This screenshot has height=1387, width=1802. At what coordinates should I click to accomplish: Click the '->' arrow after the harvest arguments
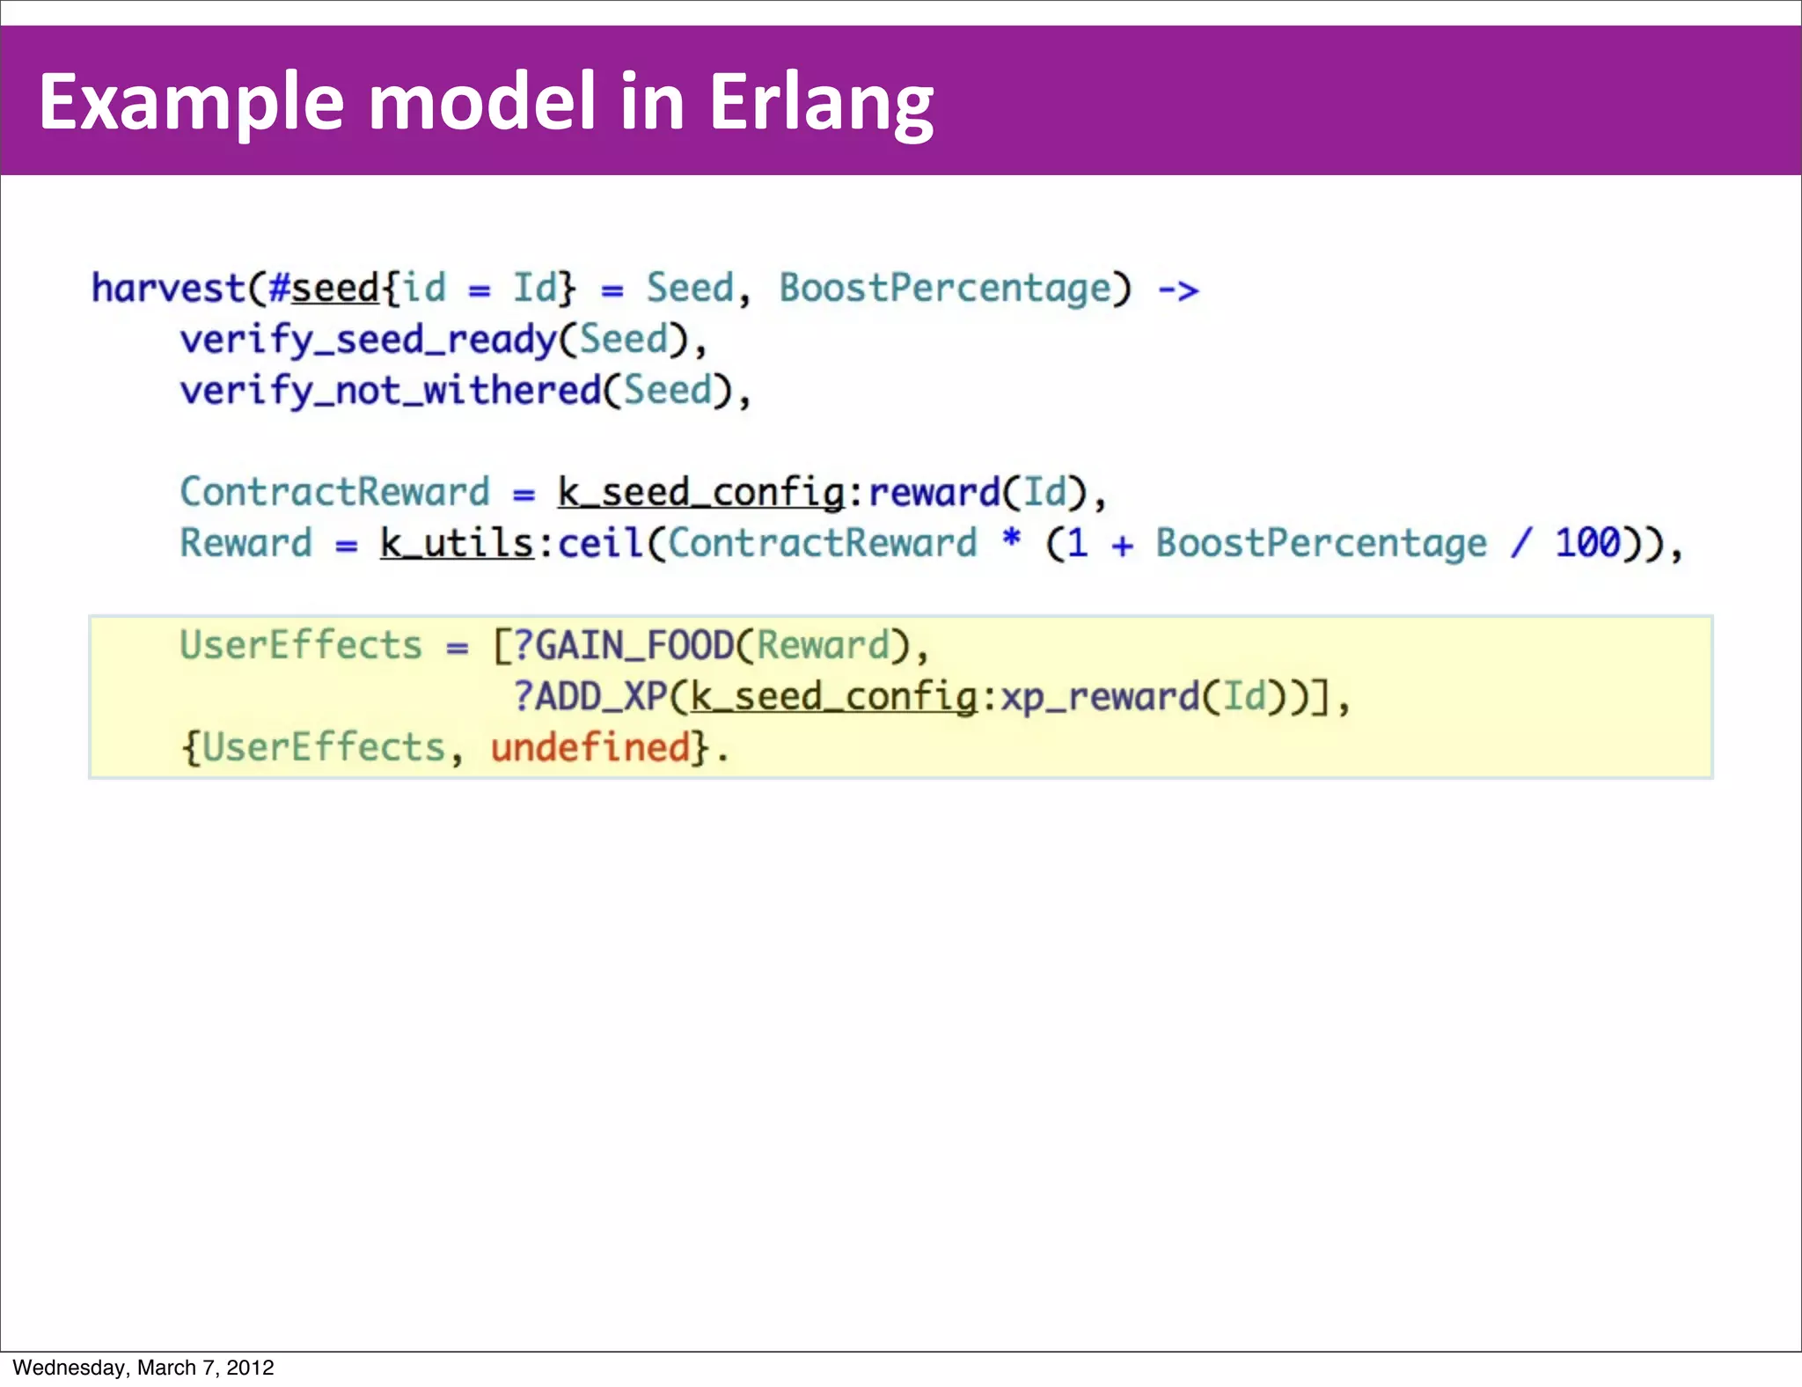(x=1178, y=290)
